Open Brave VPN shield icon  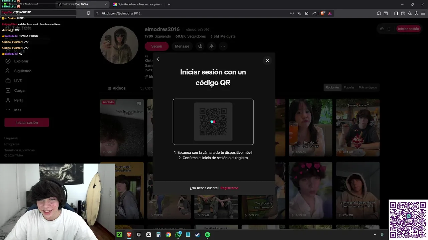(416, 13)
